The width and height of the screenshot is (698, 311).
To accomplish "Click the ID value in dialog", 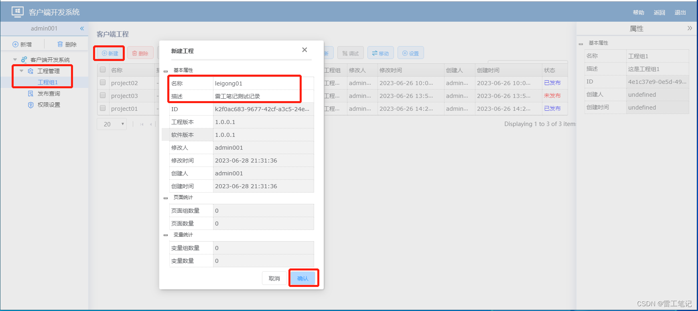I will [x=263, y=109].
